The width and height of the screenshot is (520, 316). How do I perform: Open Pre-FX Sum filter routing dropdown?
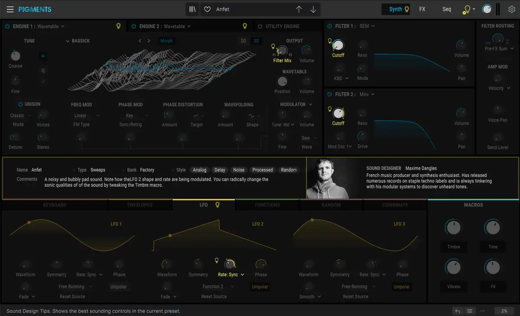pos(499,49)
